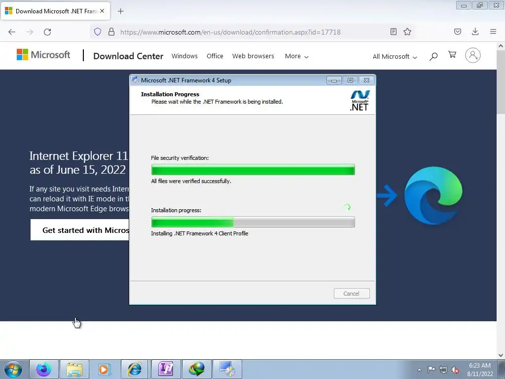Viewport: 505px width, 379px height.
Task: Click the setup dialog title bar icon
Action: pos(135,80)
